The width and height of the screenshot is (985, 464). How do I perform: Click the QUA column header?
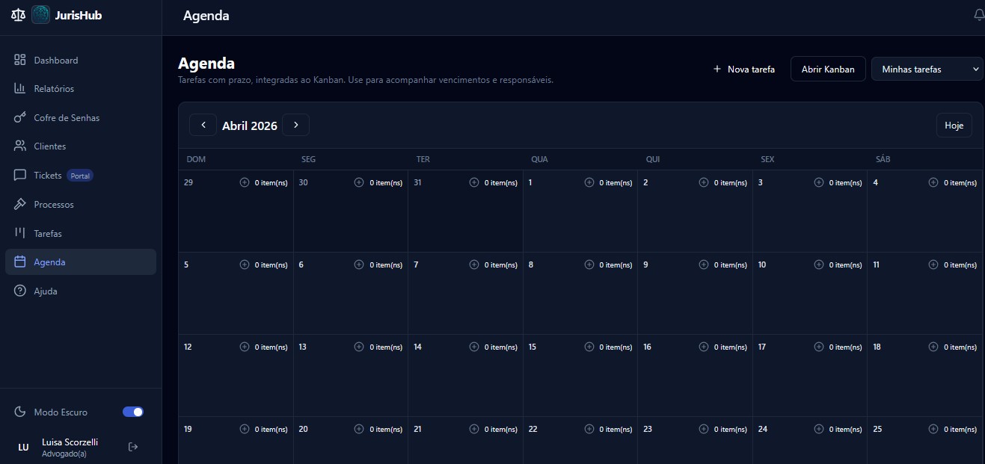[539, 159]
